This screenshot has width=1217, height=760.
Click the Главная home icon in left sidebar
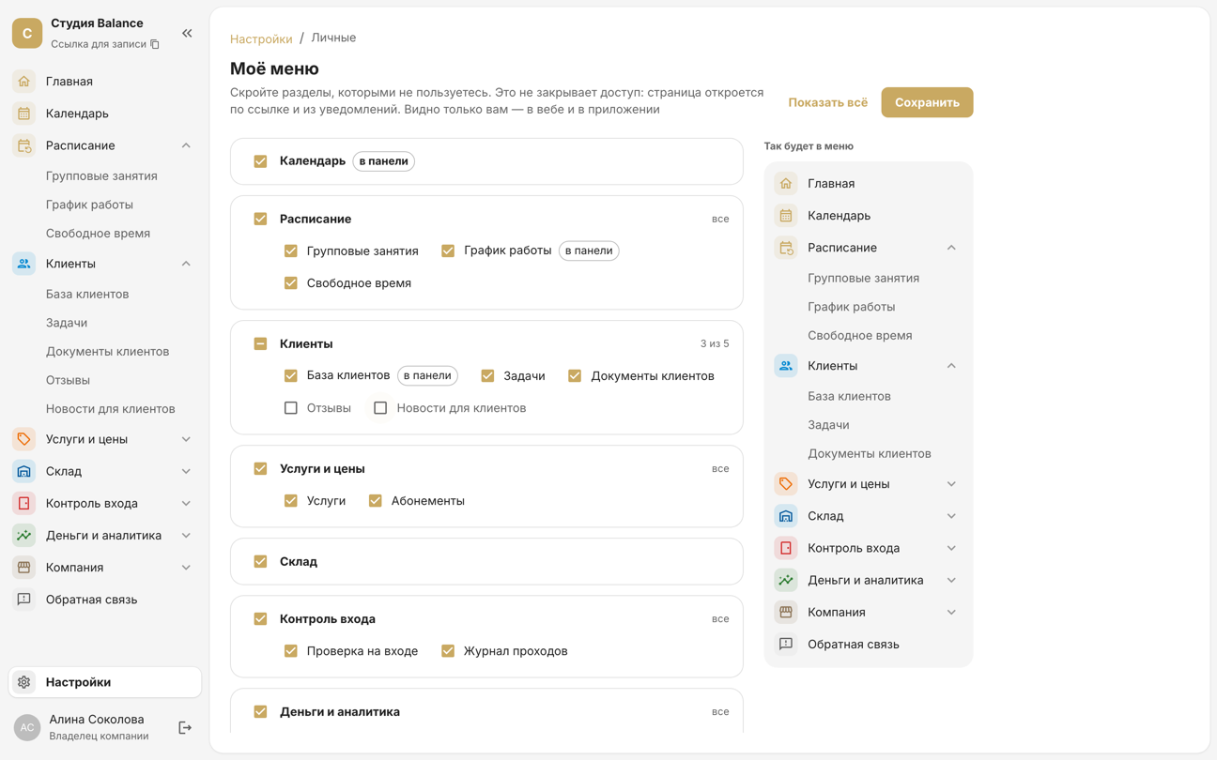(24, 82)
